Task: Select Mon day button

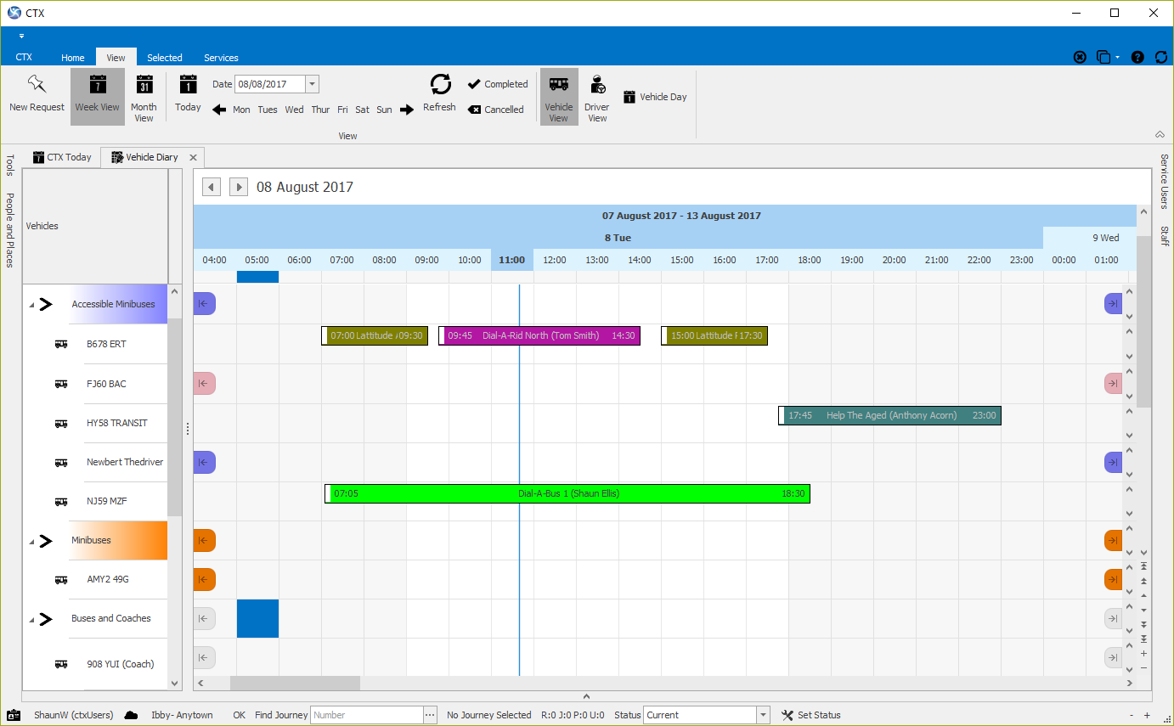Action: coord(241,110)
